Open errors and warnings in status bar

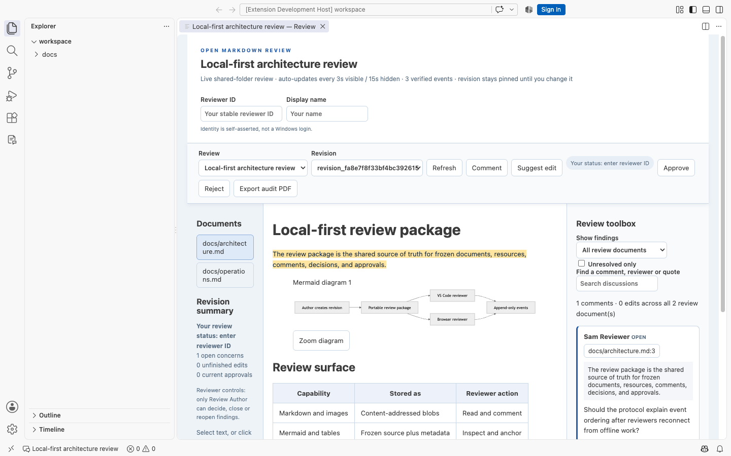(x=141, y=449)
